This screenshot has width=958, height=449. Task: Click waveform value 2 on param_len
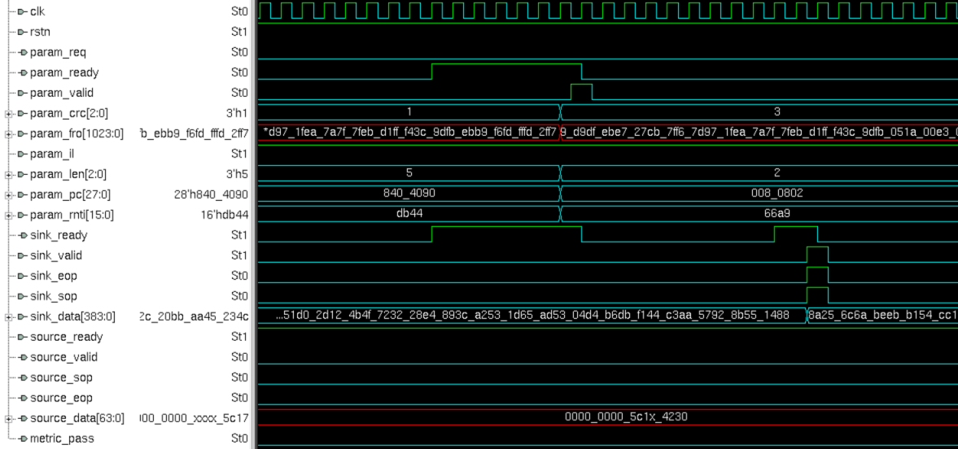pyautogui.click(x=776, y=173)
